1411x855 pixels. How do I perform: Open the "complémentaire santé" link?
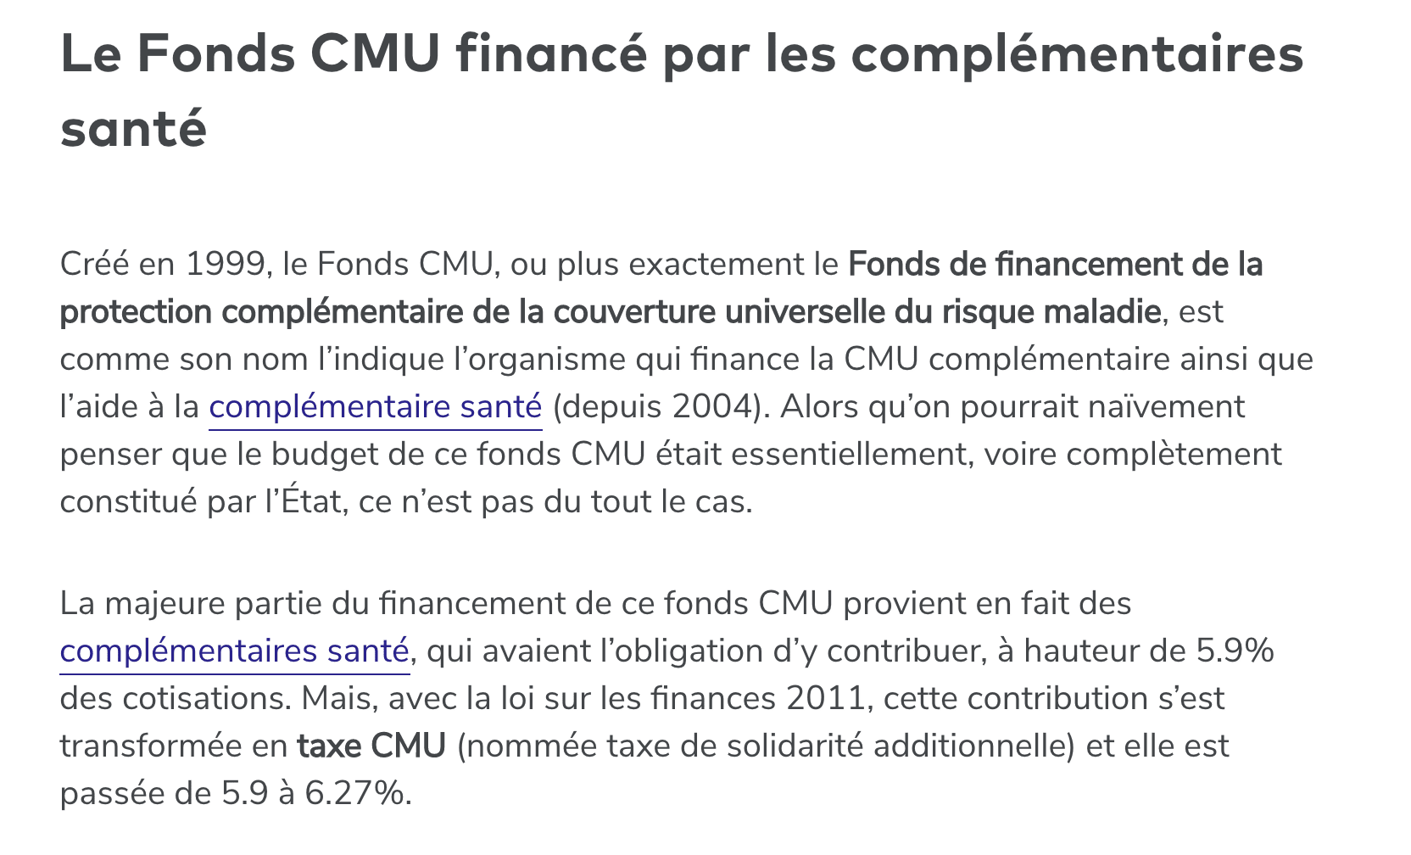(375, 407)
